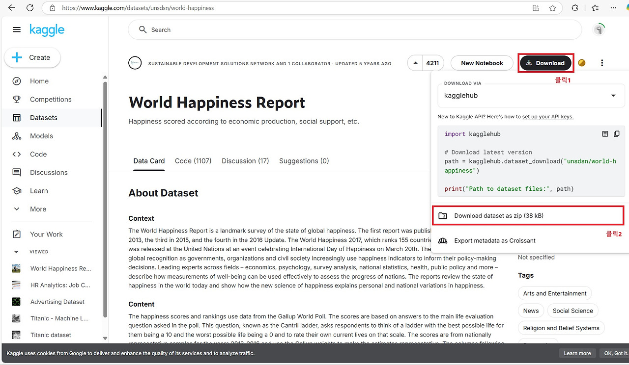Open the hamburger navigation menu
Screen dimensions: 629x365
pyautogui.click(x=17, y=30)
